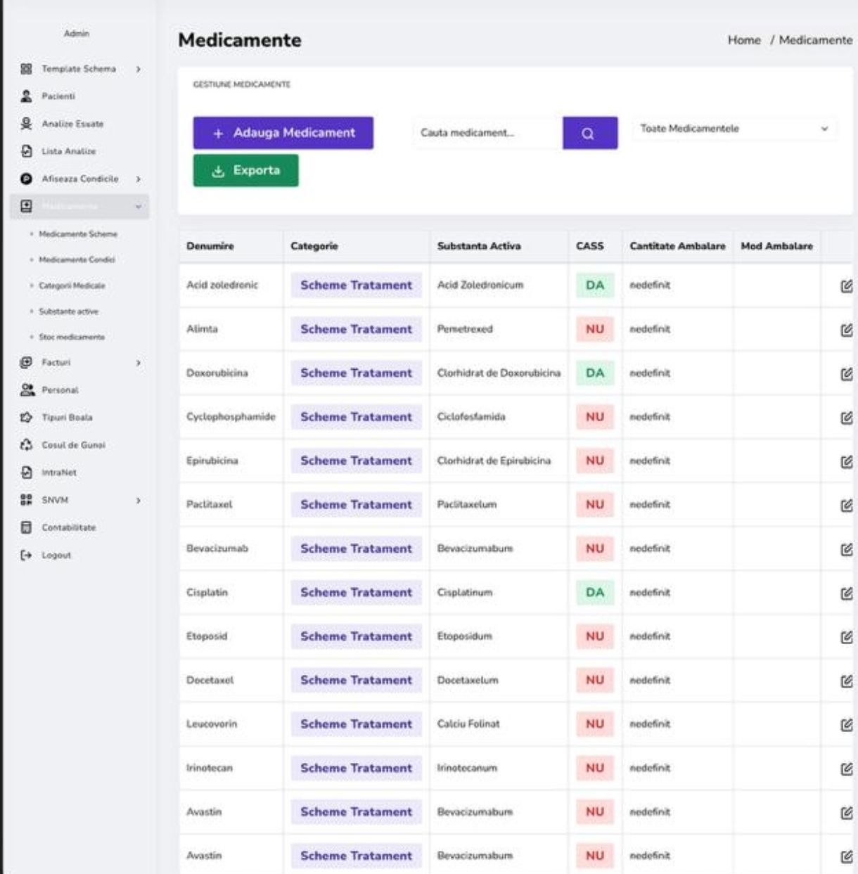
Task: Click the Docetaxelum substance cell
Action: (468, 680)
